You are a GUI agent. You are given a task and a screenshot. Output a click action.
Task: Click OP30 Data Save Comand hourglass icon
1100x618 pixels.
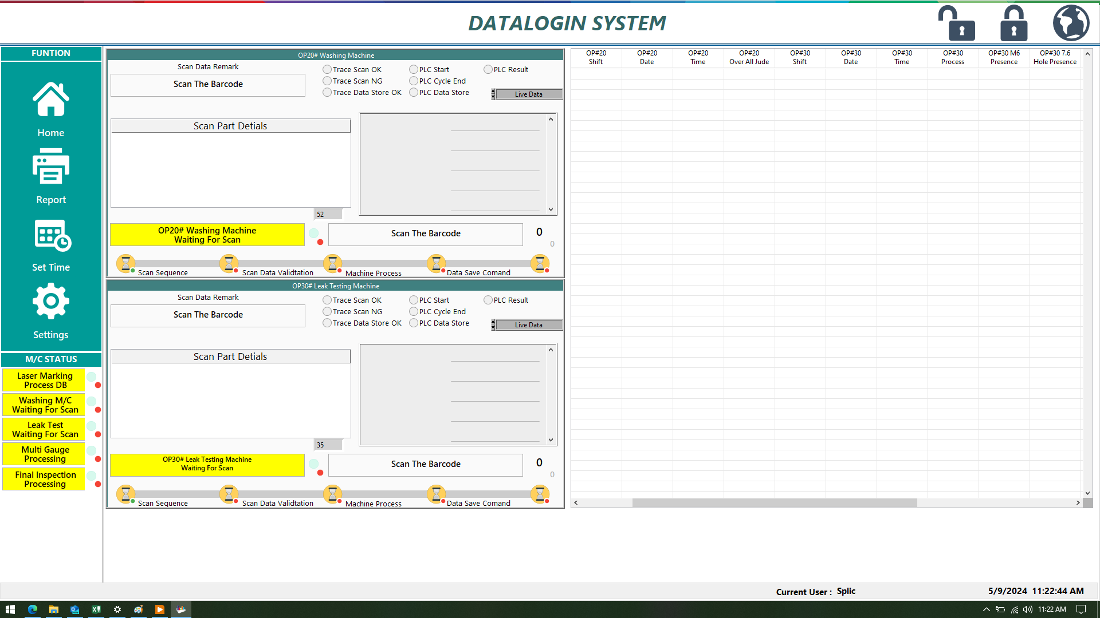coord(436,494)
